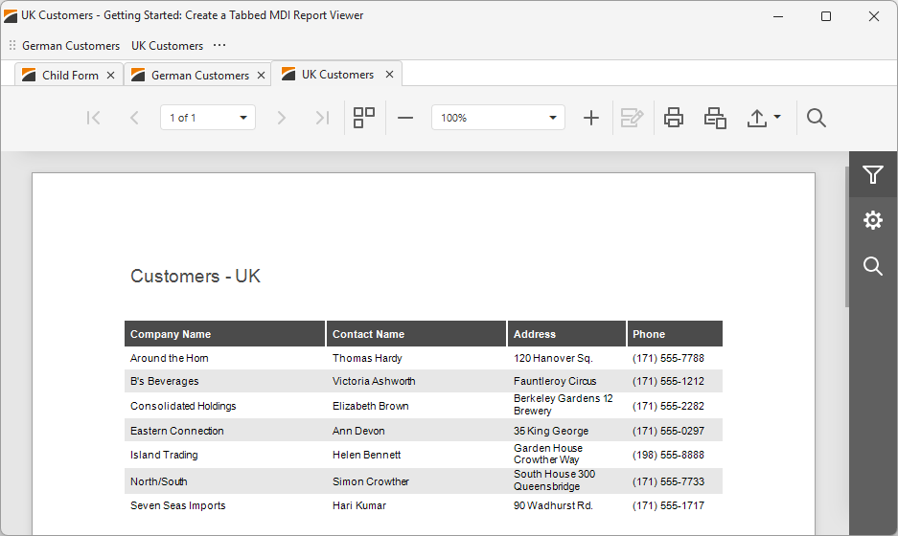The width and height of the screenshot is (898, 536).
Task: Click phone (171) 555-1717
Action: (668, 505)
